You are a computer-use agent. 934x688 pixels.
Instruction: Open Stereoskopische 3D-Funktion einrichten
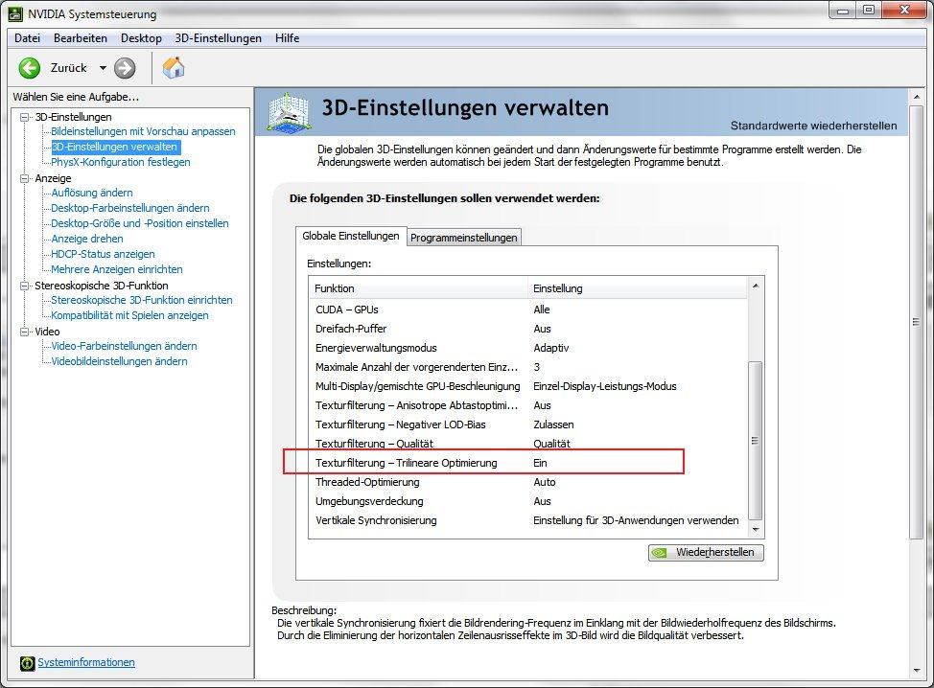[142, 301]
